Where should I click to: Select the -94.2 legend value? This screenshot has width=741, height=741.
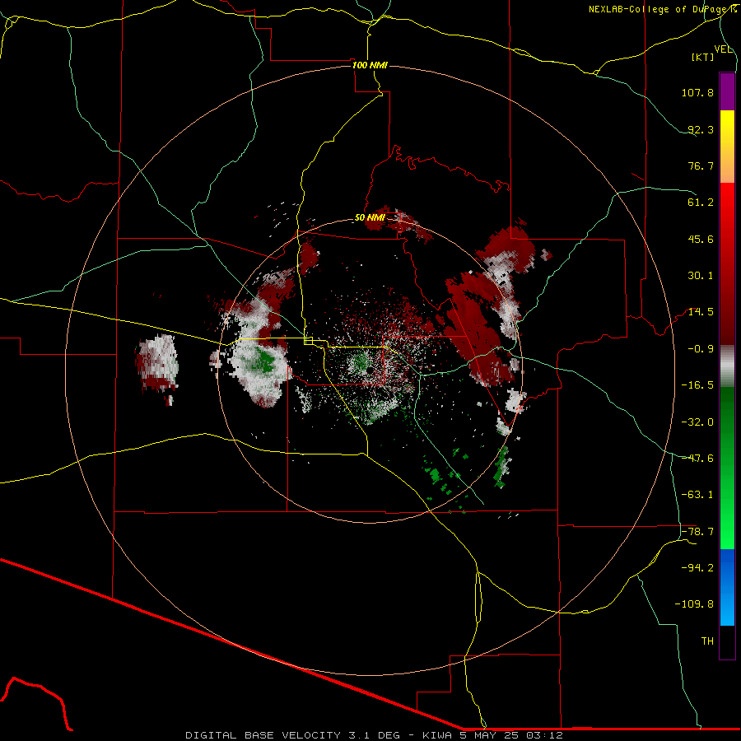click(697, 567)
